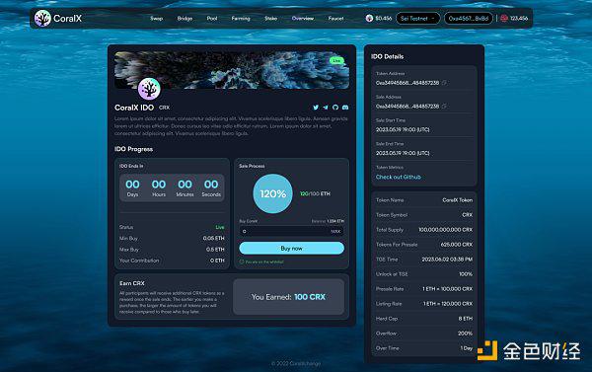Open the Stake page
592x372 pixels.
tap(270, 18)
